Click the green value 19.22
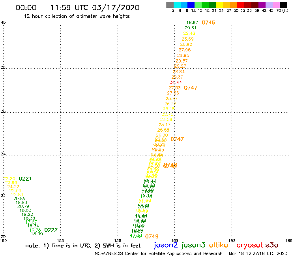The width and height of the screenshot is (292, 257). point(27,214)
